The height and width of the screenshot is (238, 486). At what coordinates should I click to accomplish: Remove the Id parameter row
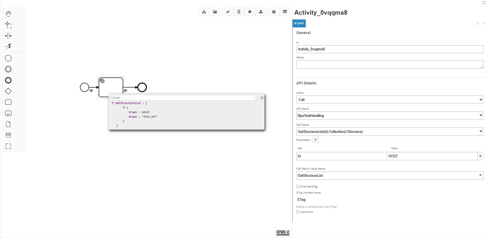coord(480,156)
